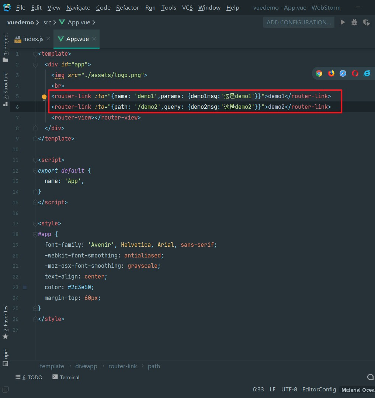Image resolution: width=375 pixels, height=398 pixels.
Task: Click the fold end marker at closing style
Action: (35, 319)
